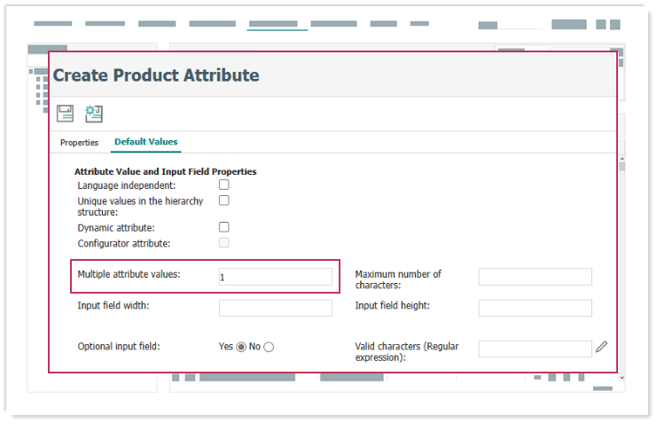The height and width of the screenshot is (424, 657).
Task: Click the scrollbar up arrow
Action: pyautogui.click(x=622, y=157)
